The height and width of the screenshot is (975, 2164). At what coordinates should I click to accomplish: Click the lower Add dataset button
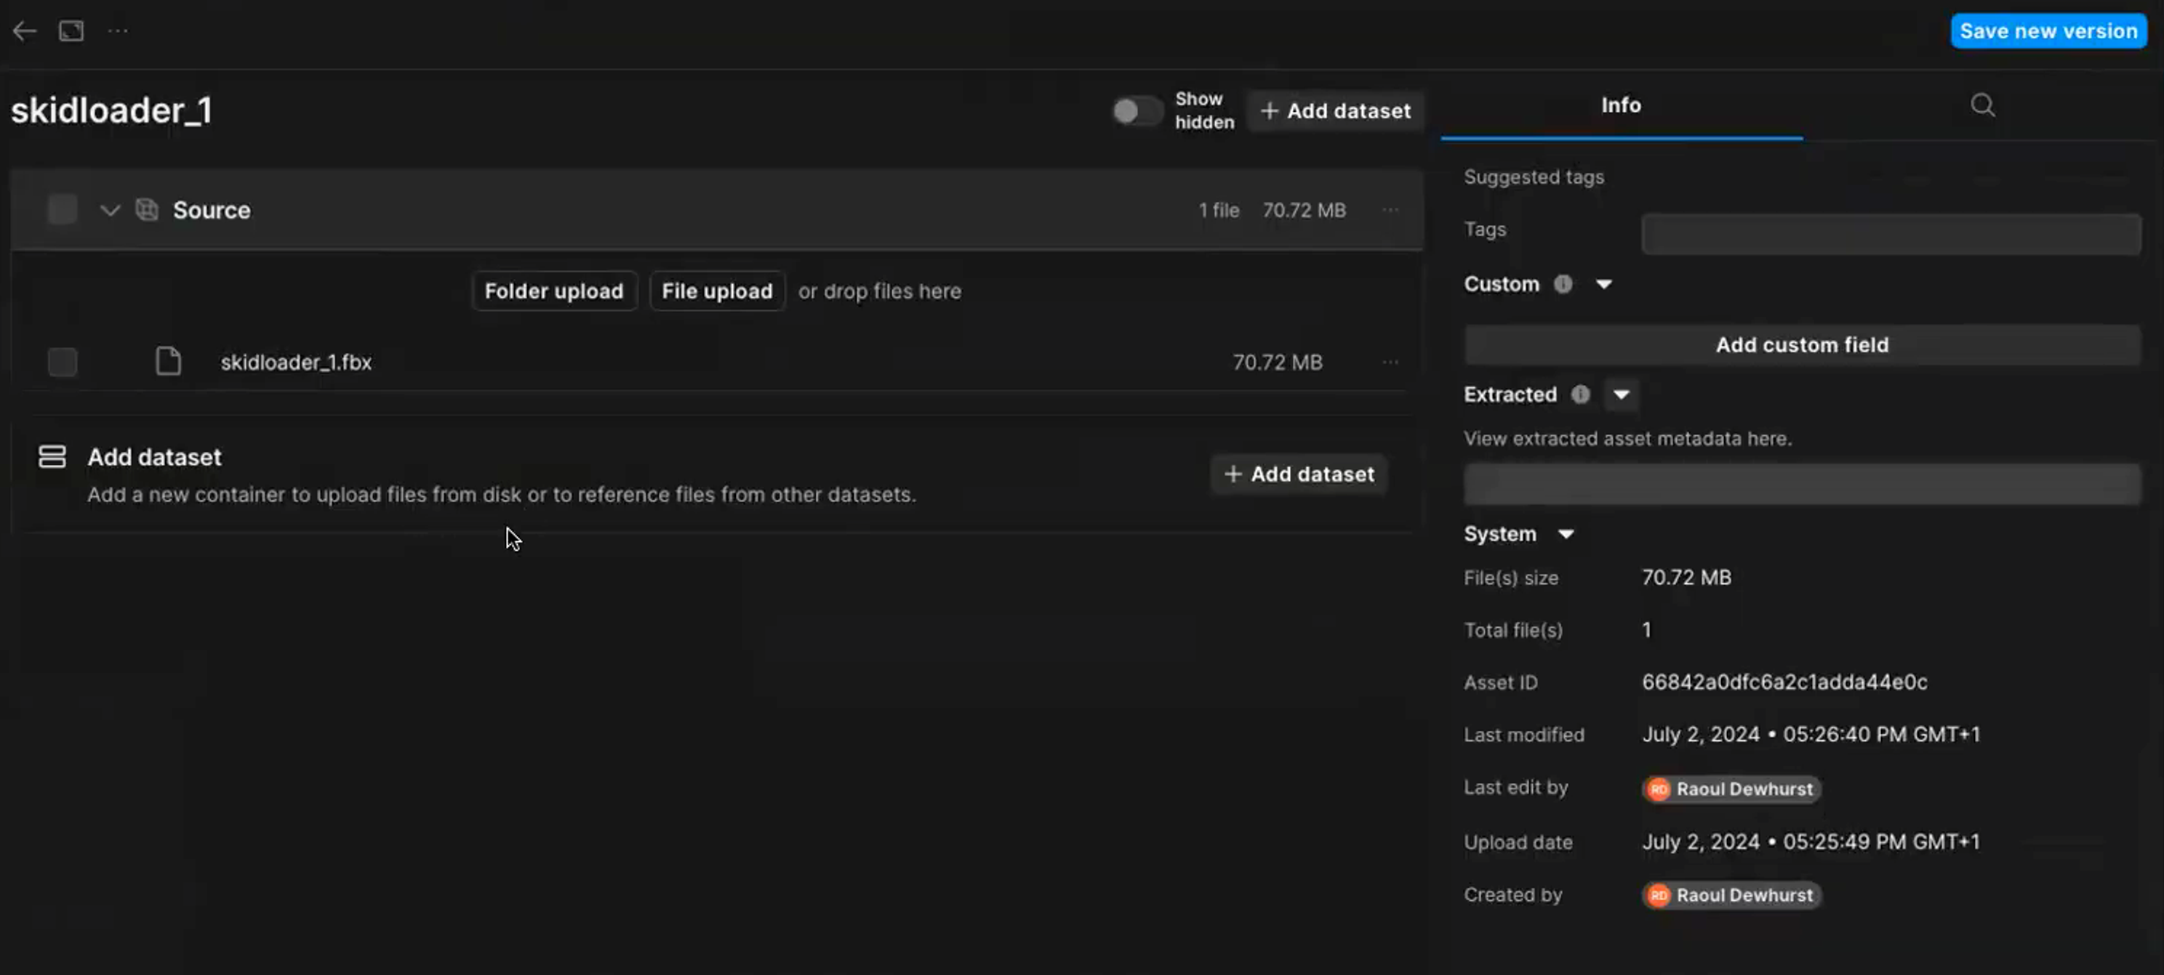tap(1299, 474)
